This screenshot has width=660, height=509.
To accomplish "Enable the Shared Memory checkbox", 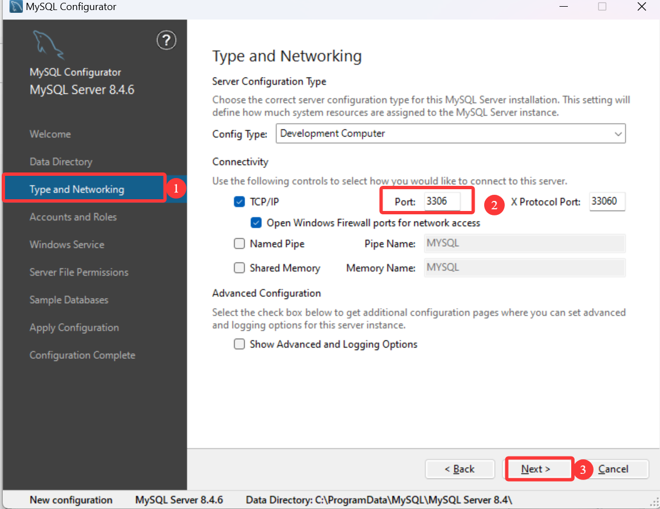I will (239, 268).
